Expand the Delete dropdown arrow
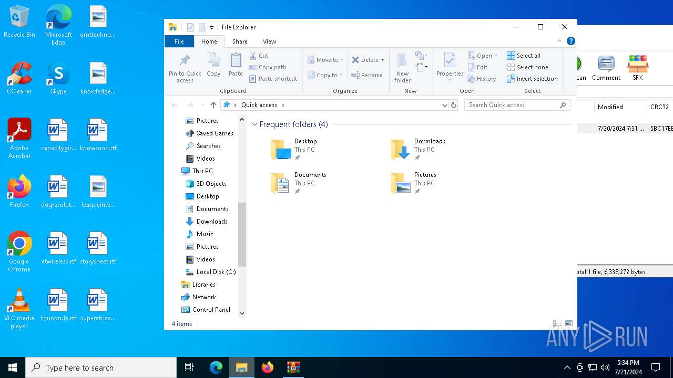The width and height of the screenshot is (673, 378). click(x=382, y=60)
